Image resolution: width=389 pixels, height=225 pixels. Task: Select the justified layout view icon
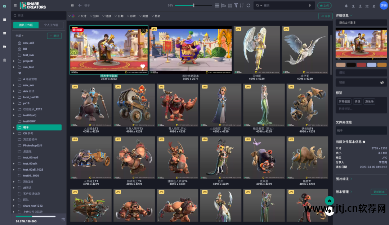coord(223,5)
